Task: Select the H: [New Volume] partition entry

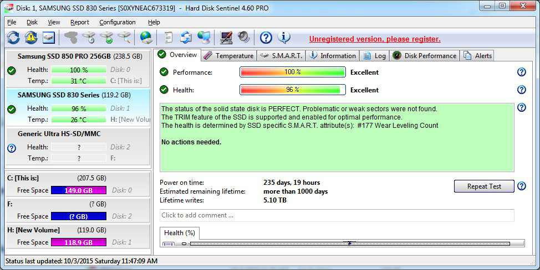Action: [78, 236]
